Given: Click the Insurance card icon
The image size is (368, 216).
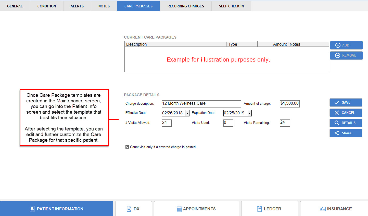Looking at the screenshot, I should (323, 209).
